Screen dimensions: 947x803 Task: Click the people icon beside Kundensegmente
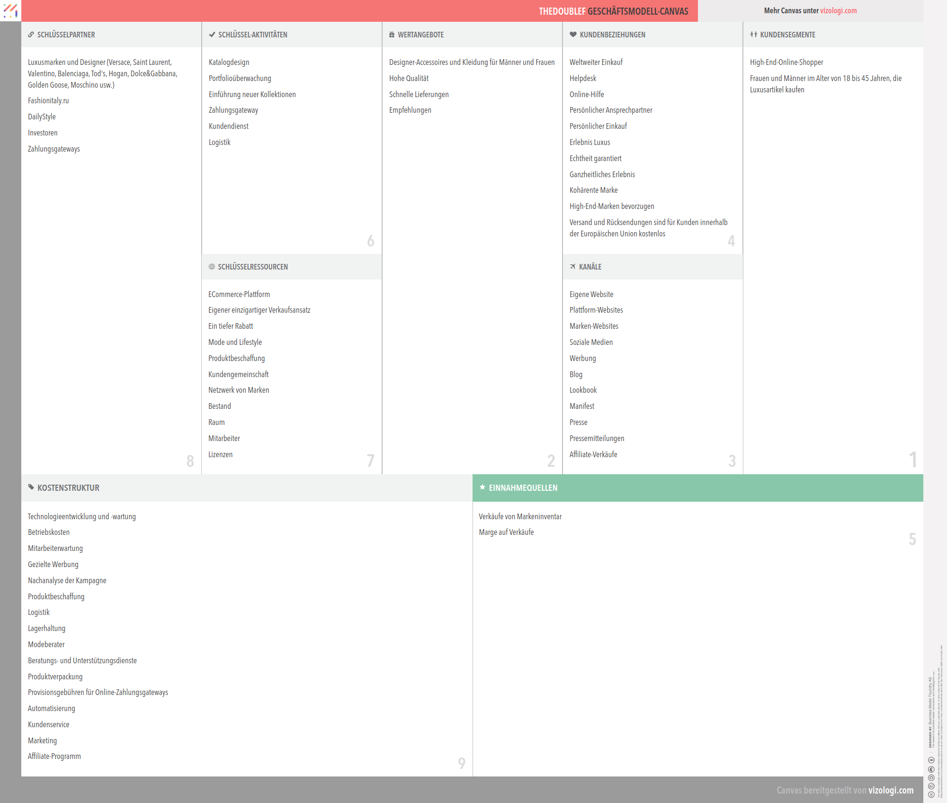click(x=753, y=35)
